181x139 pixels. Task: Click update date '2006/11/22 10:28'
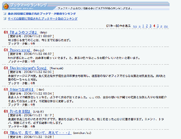tap(38, 137)
